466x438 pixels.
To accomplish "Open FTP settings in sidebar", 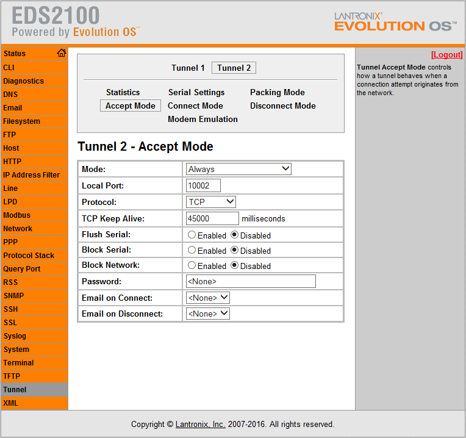I will point(35,135).
